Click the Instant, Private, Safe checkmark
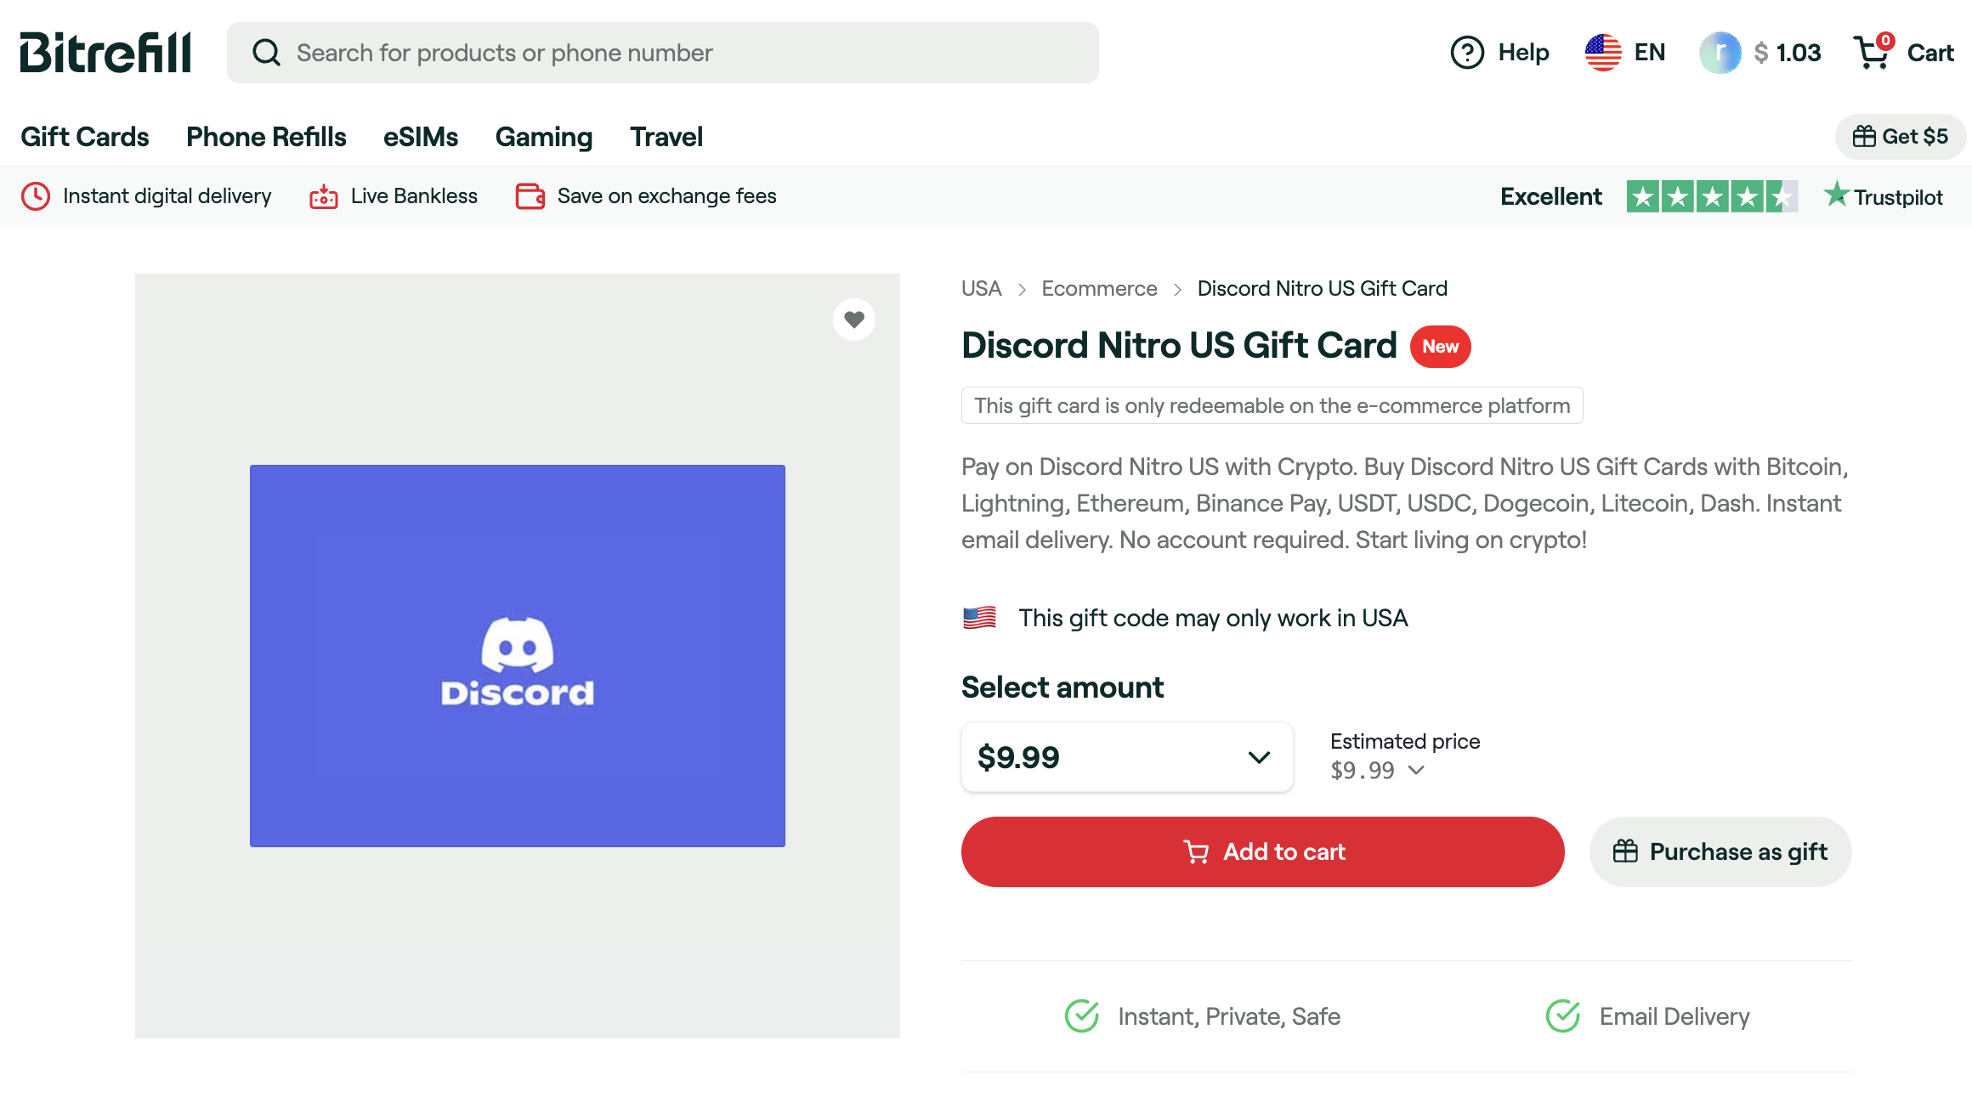Image resolution: width=1972 pixels, height=1103 pixels. tap(1082, 1015)
